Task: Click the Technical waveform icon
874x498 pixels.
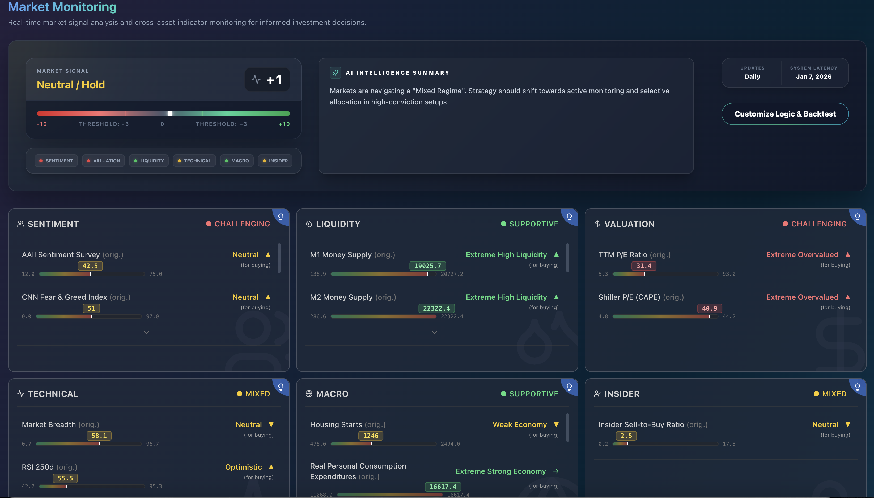Action: click(x=20, y=394)
